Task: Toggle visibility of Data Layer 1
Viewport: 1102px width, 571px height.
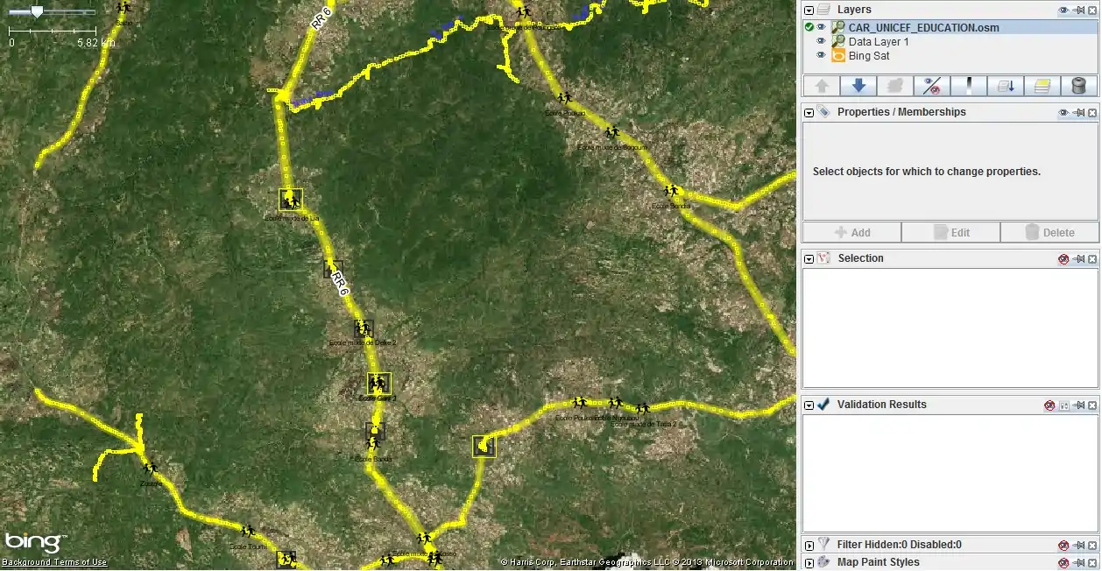Action: [x=822, y=42]
